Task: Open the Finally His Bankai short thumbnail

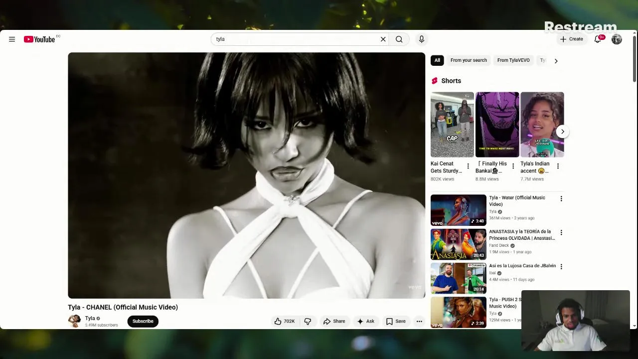Action: click(x=497, y=125)
